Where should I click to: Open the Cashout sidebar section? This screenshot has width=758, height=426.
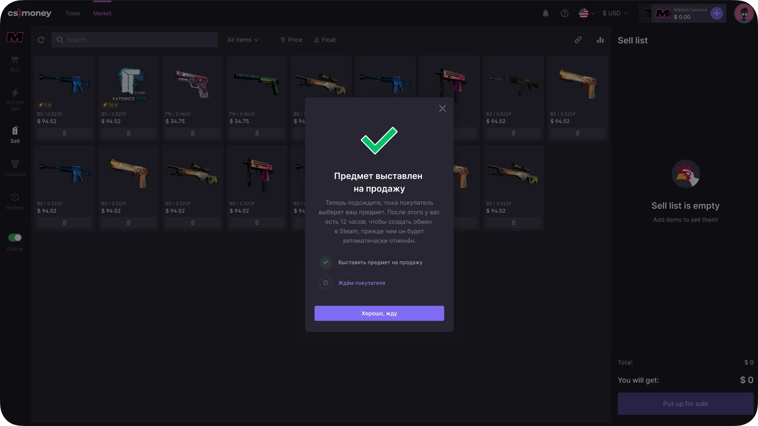15,168
